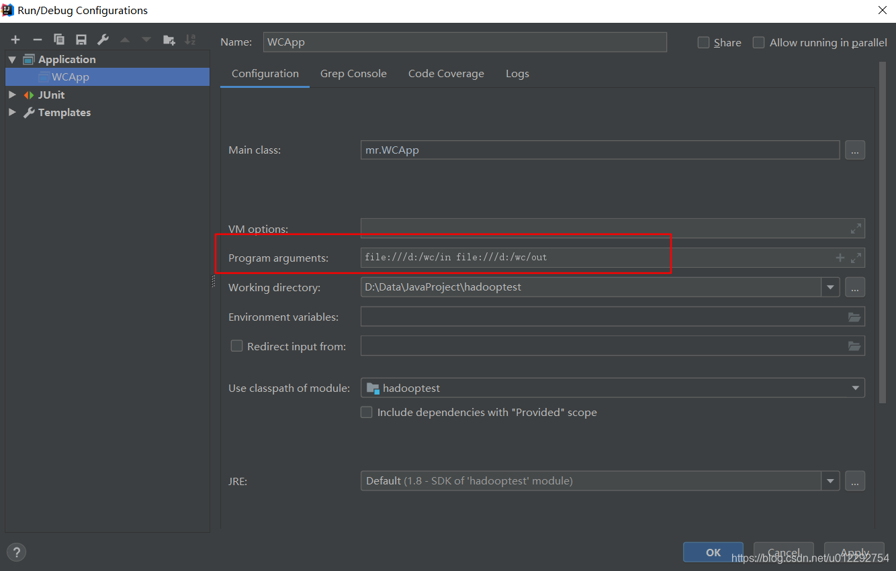Insert macro plus icon in Program arguments
The height and width of the screenshot is (571, 896).
840,258
